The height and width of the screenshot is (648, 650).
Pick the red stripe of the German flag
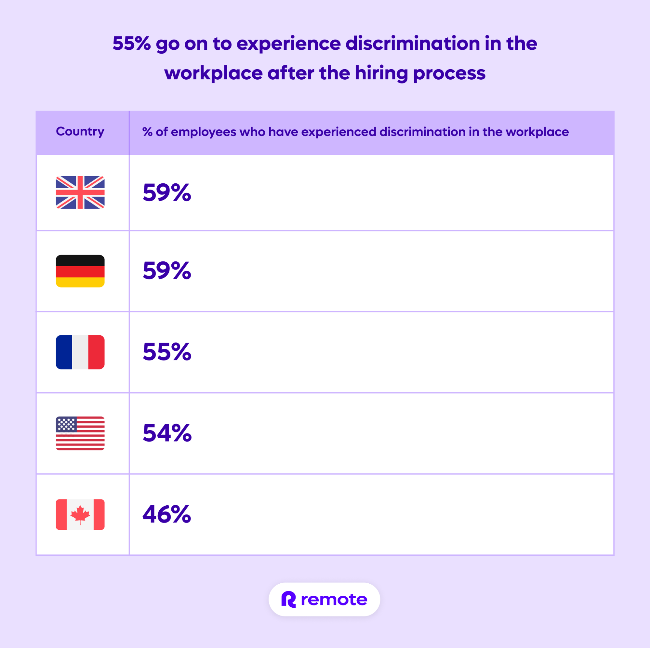click(x=80, y=271)
